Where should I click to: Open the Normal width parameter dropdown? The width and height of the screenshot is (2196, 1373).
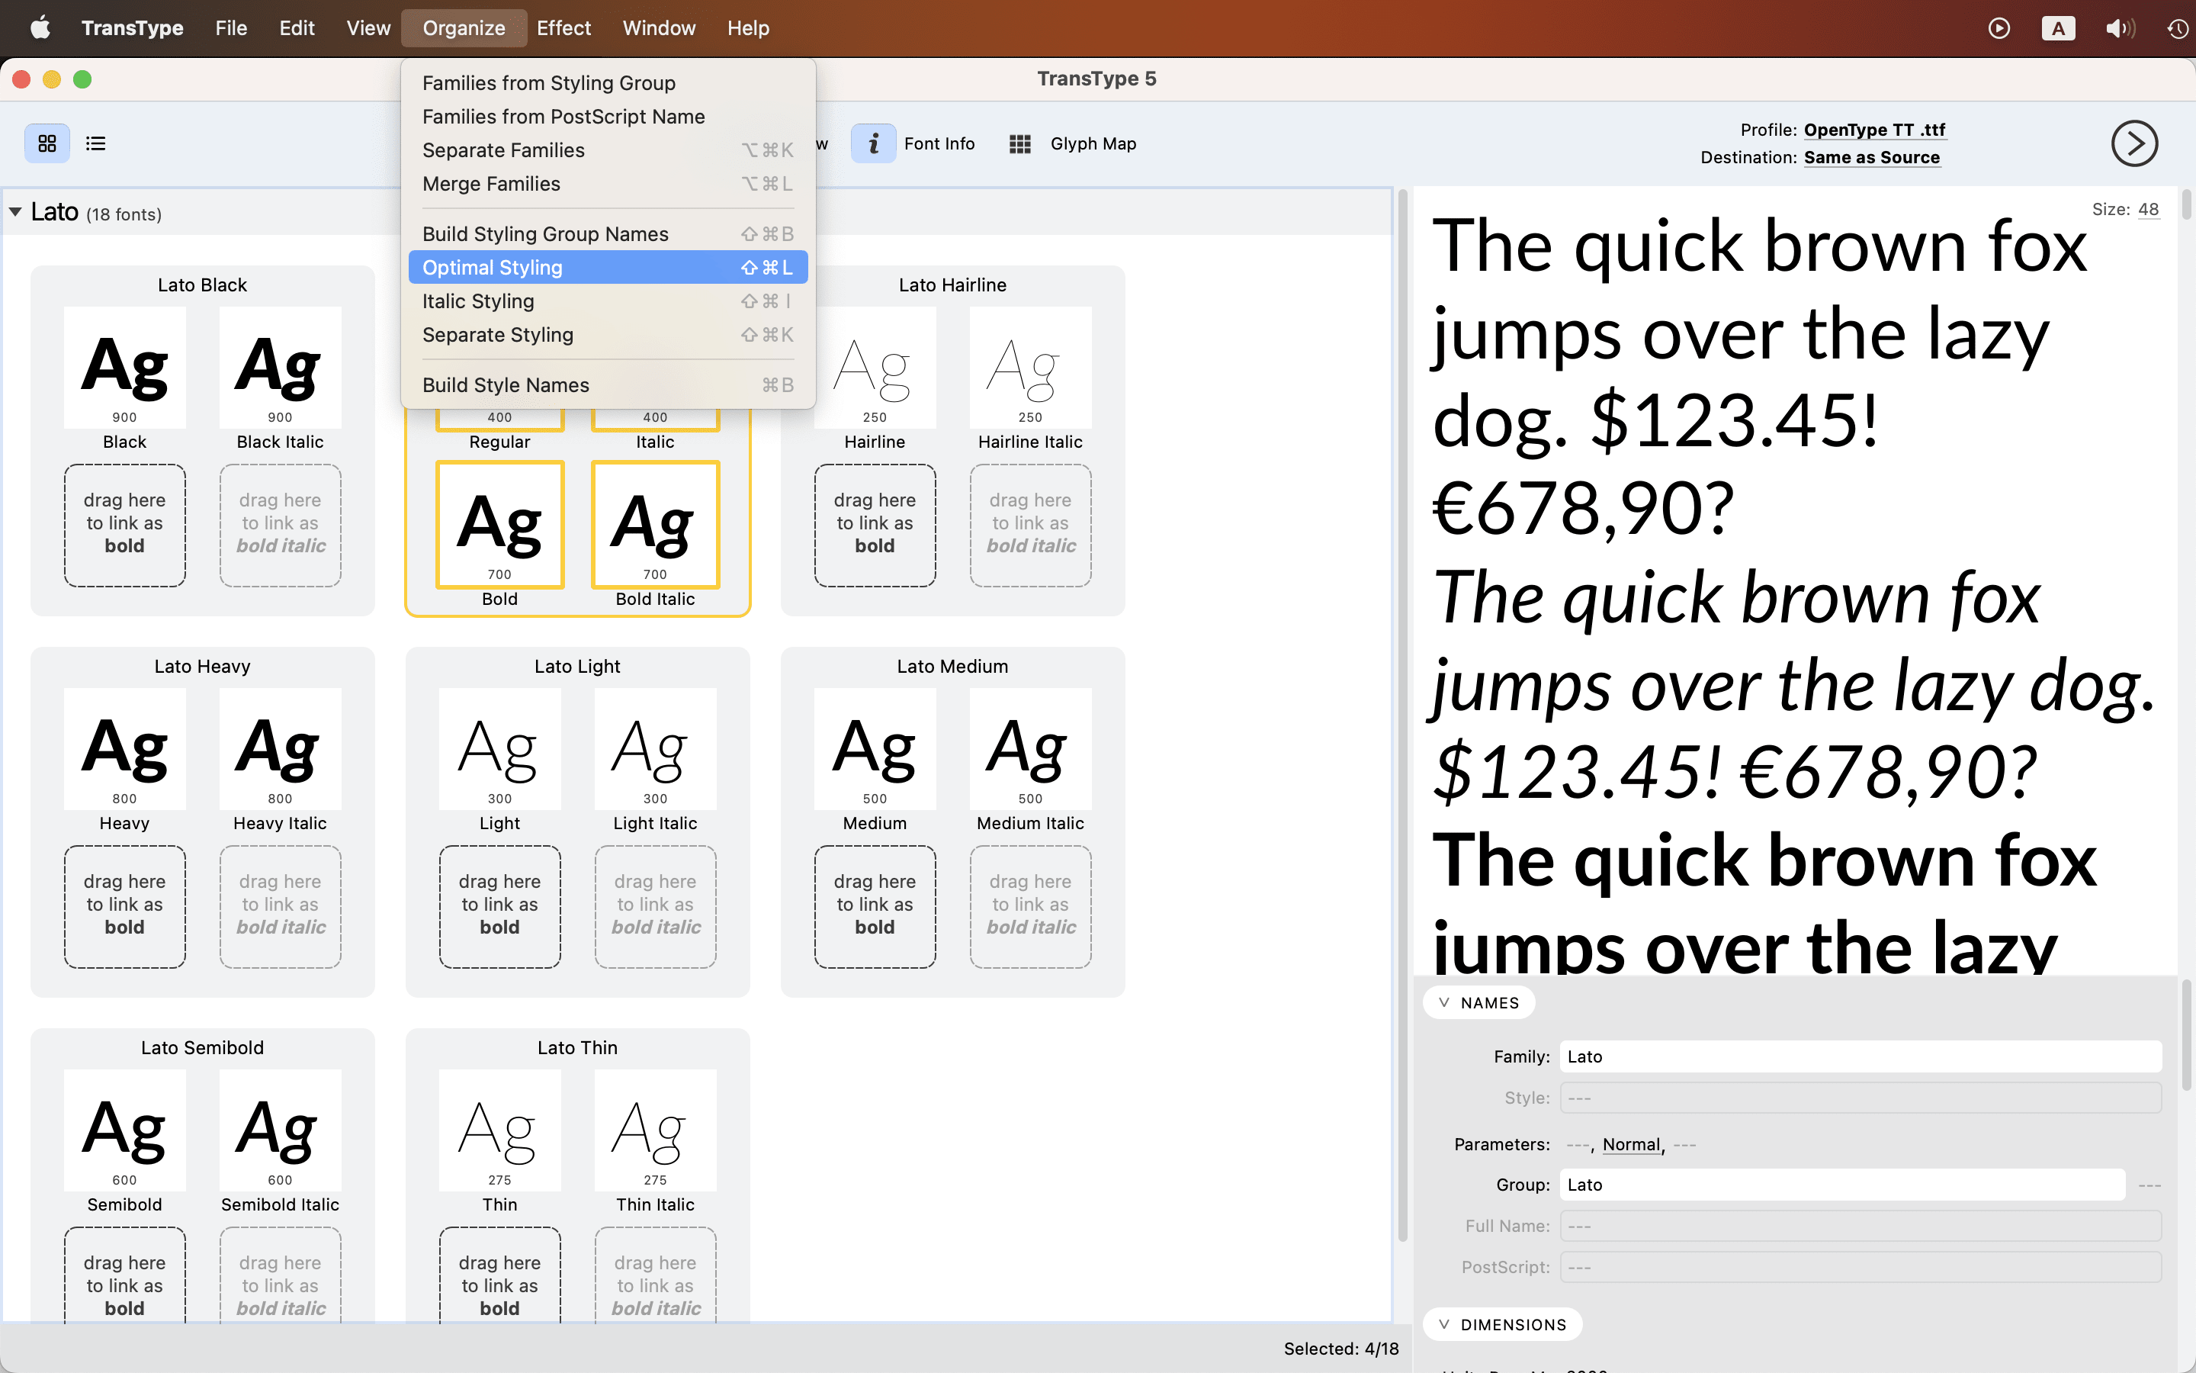[x=1631, y=1144]
